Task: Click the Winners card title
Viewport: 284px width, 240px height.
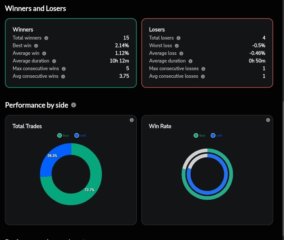Action: (x=23, y=29)
